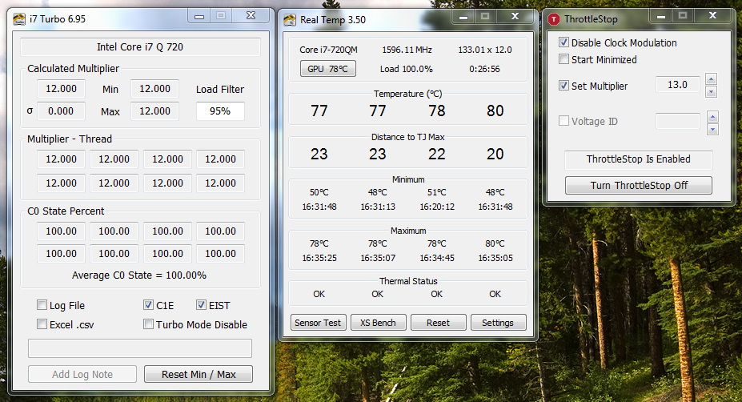Click the sigma 0.000 value box
This screenshot has width=742, height=402.
click(x=61, y=111)
